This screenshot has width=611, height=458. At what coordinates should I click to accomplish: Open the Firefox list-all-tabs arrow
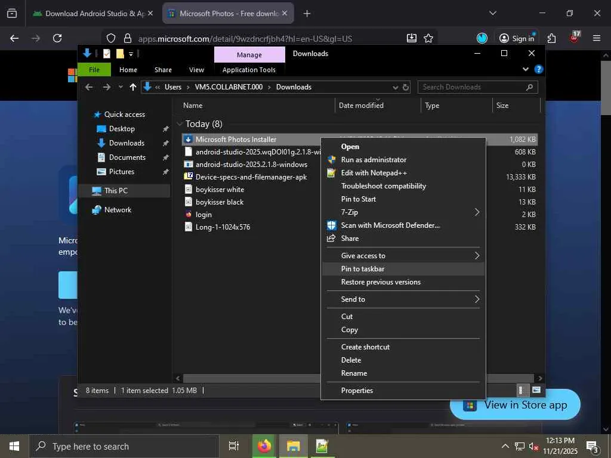(x=492, y=13)
